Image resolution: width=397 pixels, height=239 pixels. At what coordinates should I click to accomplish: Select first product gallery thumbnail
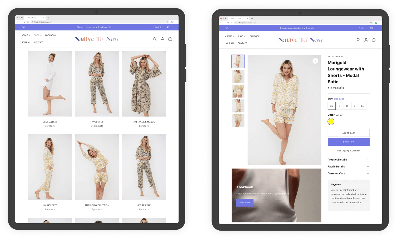[238, 61]
